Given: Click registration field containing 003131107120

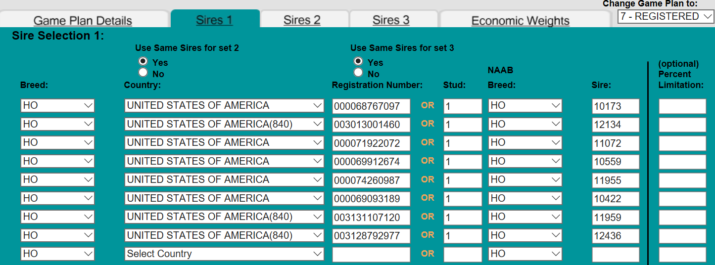Looking at the screenshot, I should (x=371, y=218).
